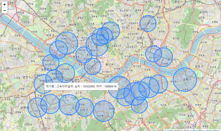Viewport: 221px width, 131px height.
Task: Click the circle covering 성수동2가
Action: [x=153, y=54]
